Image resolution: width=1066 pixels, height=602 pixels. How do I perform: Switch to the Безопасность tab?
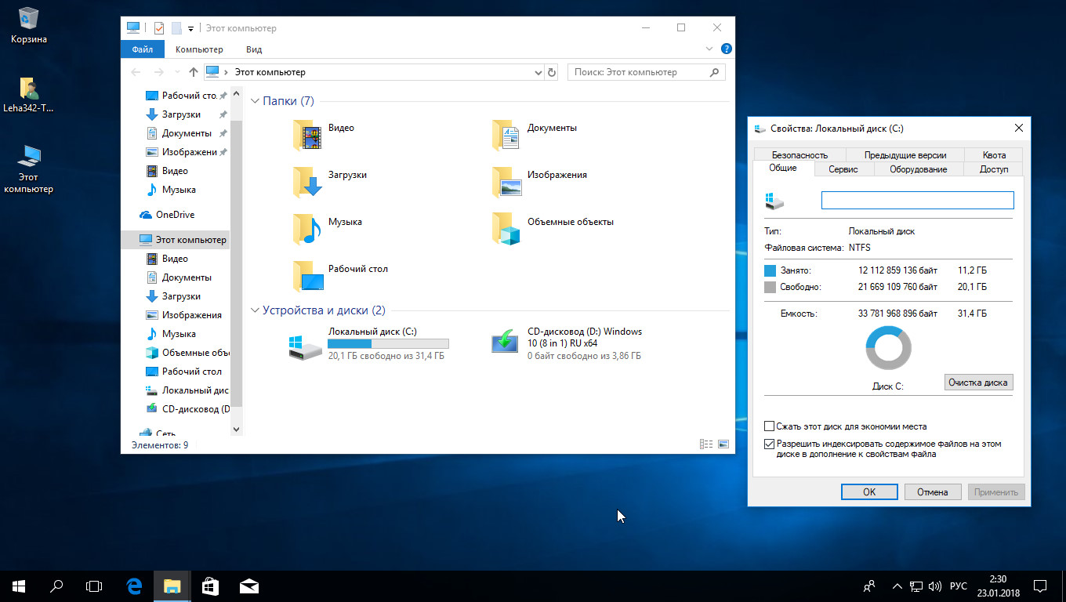(799, 155)
